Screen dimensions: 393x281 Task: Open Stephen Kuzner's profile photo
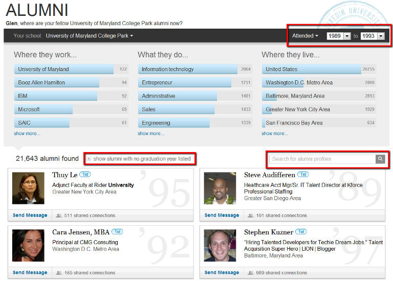[x=220, y=245]
